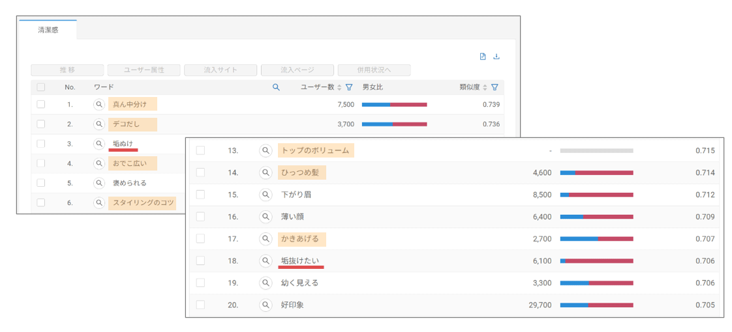Click the gender ratio bar for 下がり眉
Screen dimensions: 732x332
(596, 195)
